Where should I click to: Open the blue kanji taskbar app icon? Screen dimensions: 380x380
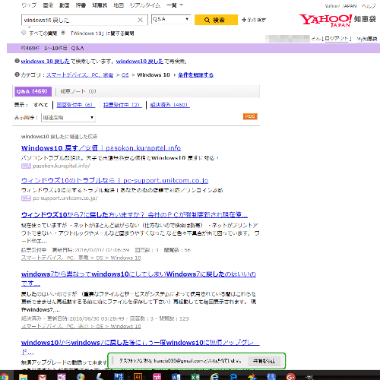point(119,376)
